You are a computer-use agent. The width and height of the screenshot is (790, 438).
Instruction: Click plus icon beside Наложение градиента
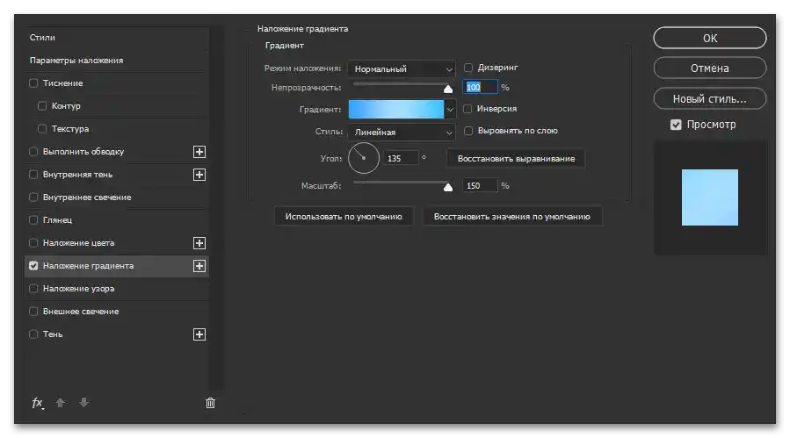point(199,266)
